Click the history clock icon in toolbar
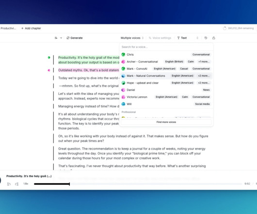The height and width of the screenshot is (214, 257). click(x=206, y=38)
